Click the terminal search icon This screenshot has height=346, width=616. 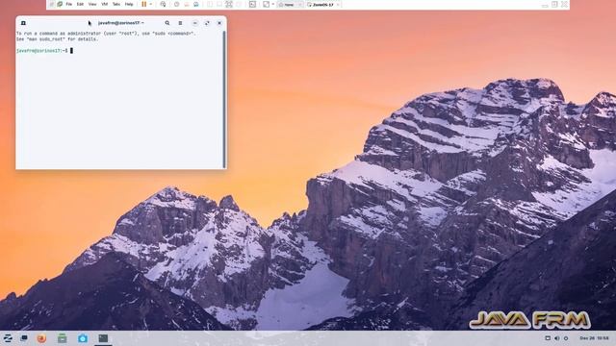point(167,23)
